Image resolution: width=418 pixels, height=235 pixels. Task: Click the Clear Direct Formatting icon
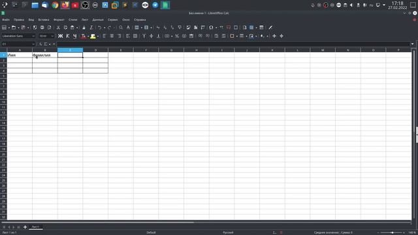91,27
